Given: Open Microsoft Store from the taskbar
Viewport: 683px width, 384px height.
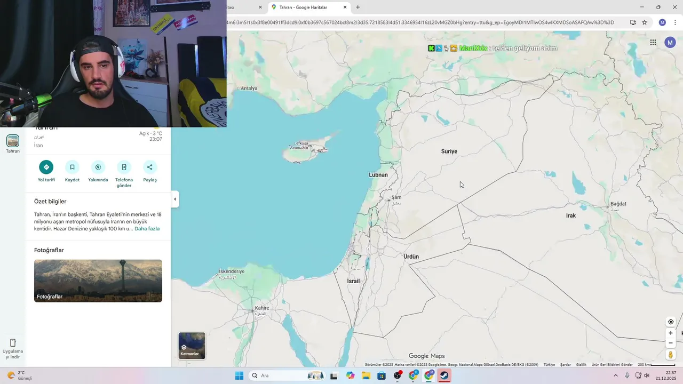Looking at the screenshot, I should [382, 375].
